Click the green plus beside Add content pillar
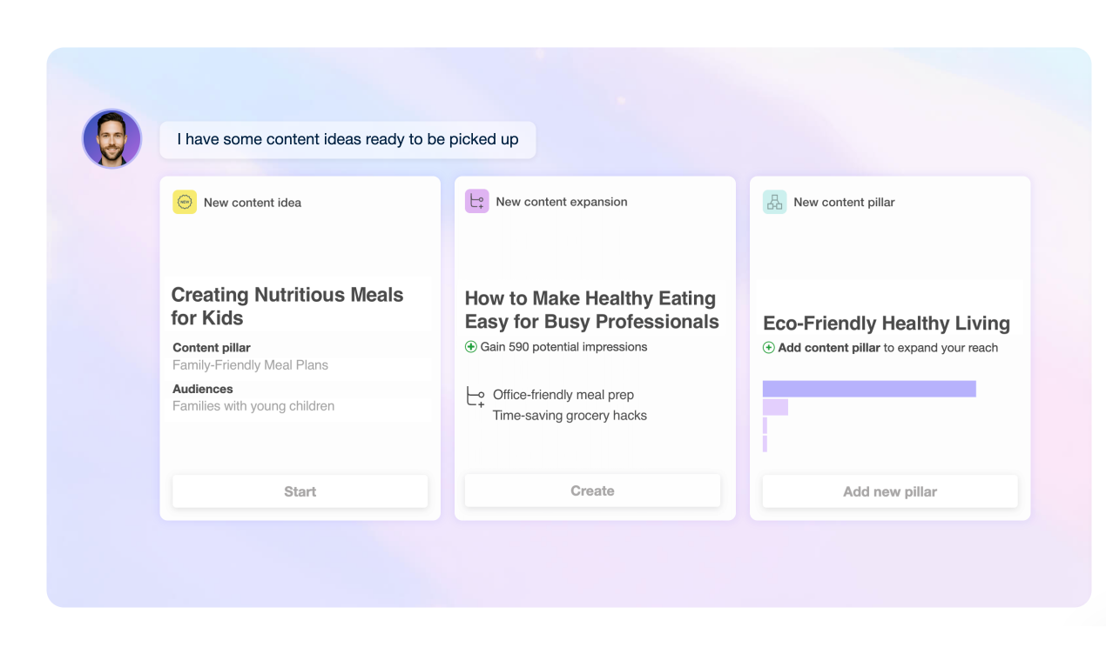The image size is (1106, 661). click(769, 347)
